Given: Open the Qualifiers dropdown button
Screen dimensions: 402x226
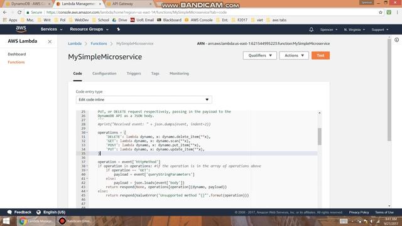Looking at the screenshot, I should [259, 55].
